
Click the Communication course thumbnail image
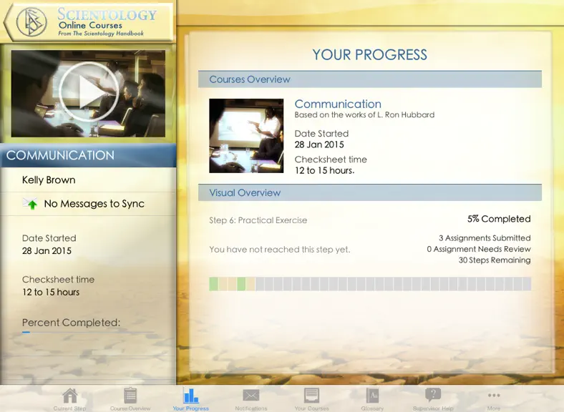pos(246,136)
